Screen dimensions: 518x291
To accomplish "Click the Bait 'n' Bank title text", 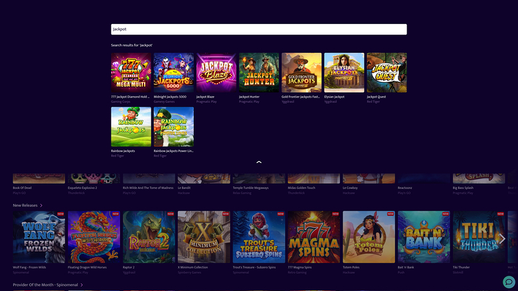I will [x=406, y=267].
